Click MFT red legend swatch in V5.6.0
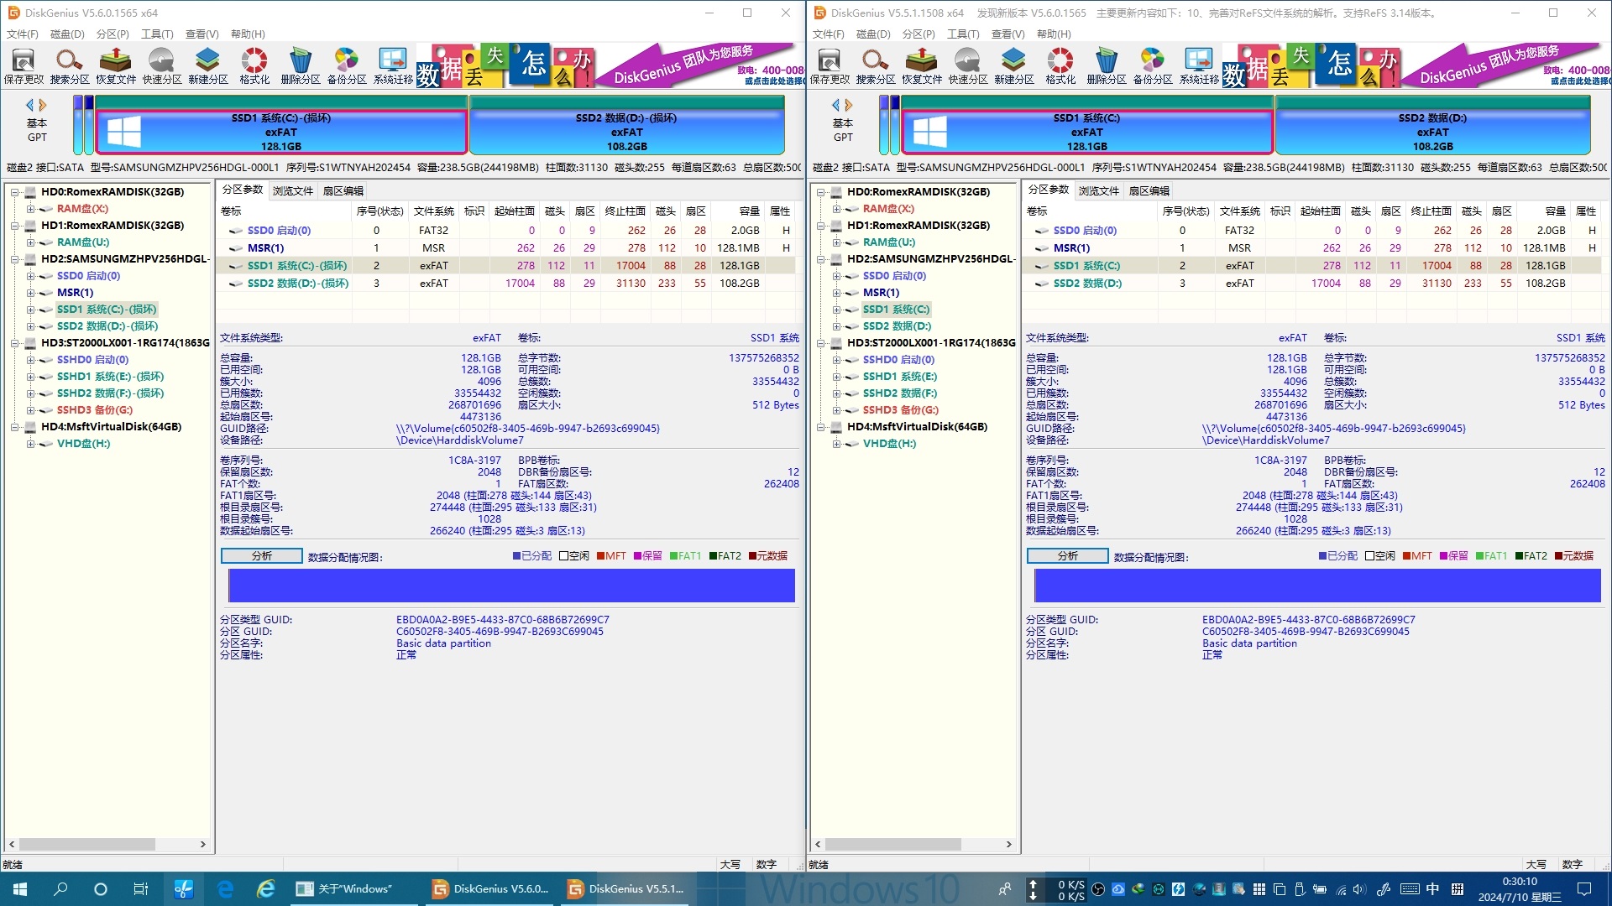This screenshot has width=1612, height=906. coord(601,556)
